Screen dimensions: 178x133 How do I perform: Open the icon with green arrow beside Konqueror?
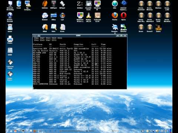click(x=123, y=28)
